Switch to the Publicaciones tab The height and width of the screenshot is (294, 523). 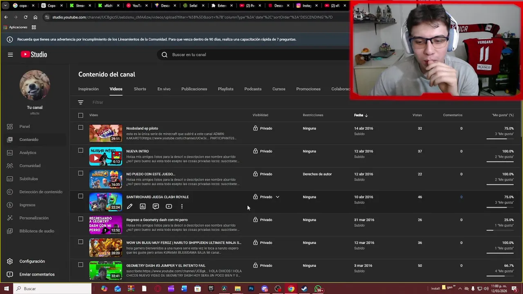coord(194,89)
